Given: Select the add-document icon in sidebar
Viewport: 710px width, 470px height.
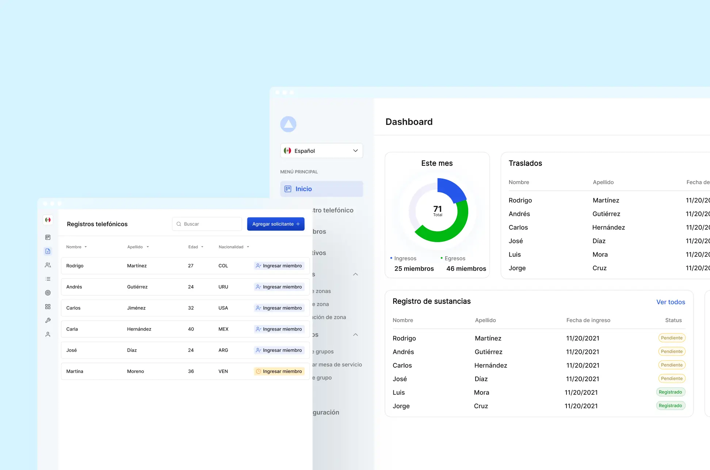Looking at the screenshot, I should pyautogui.click(x=47, y=251).
